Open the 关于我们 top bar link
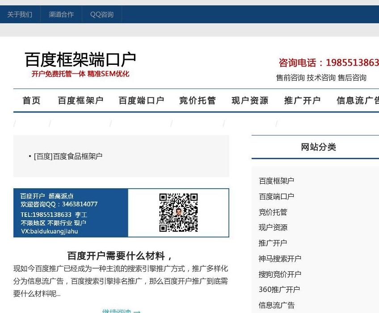 [20, 14]
